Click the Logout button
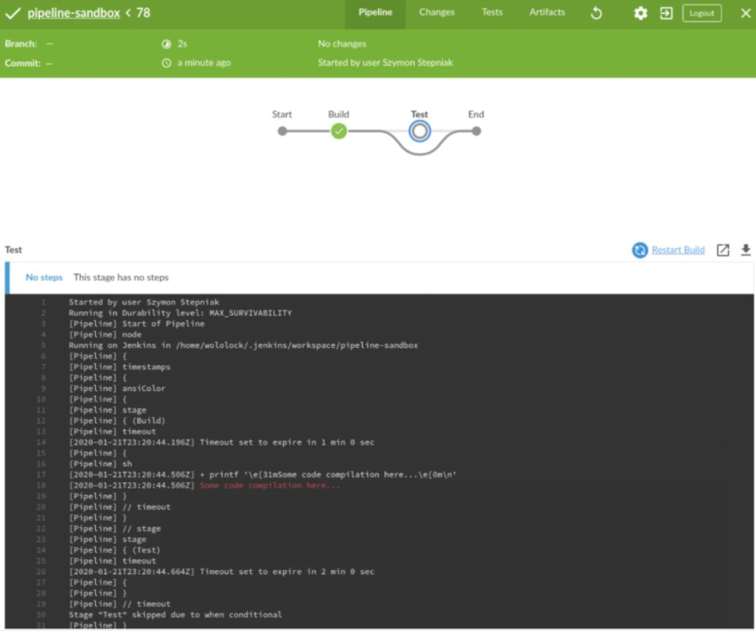Screen dimensions: 756x631 coord(702,13)
